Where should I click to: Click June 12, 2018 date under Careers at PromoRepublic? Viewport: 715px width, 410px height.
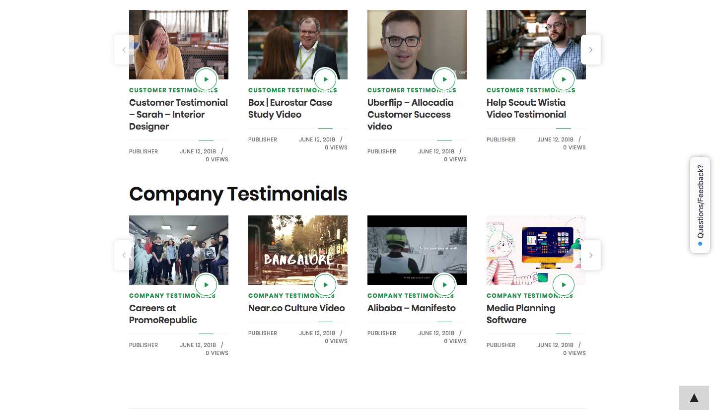[198, 345]
